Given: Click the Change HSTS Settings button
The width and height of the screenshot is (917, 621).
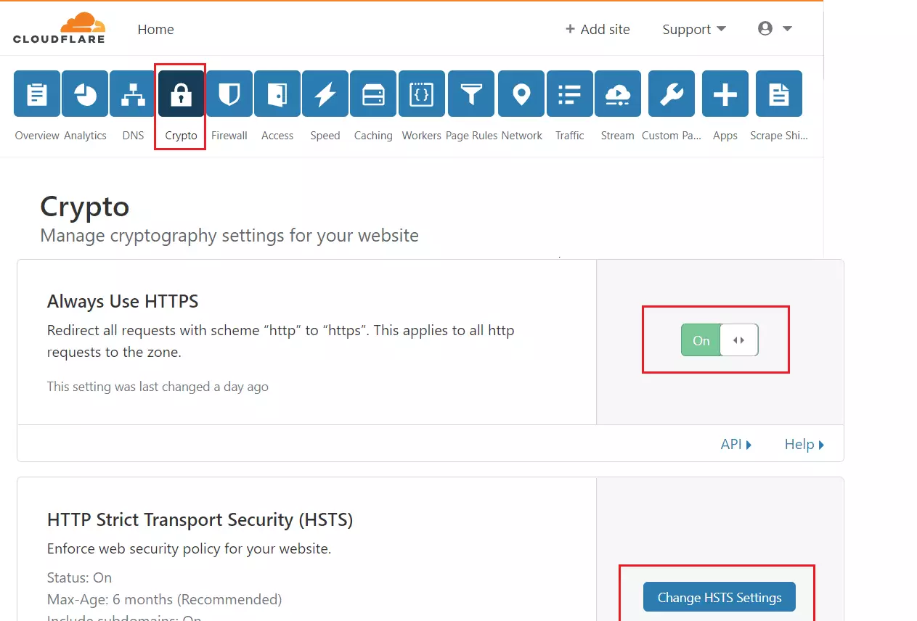Looking at the screenshot, I should [720, 597].
